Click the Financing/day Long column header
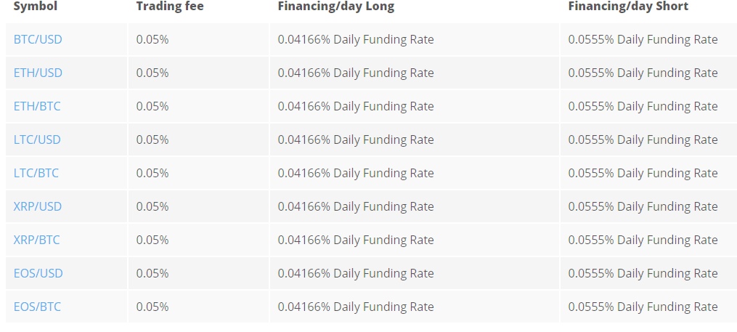 coord(335,7)
